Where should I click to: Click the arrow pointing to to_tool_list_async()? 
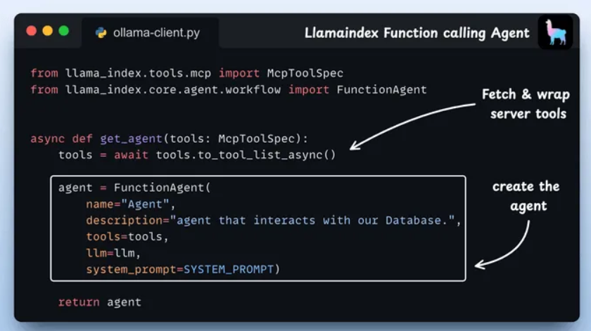click(x=412, y=126)
